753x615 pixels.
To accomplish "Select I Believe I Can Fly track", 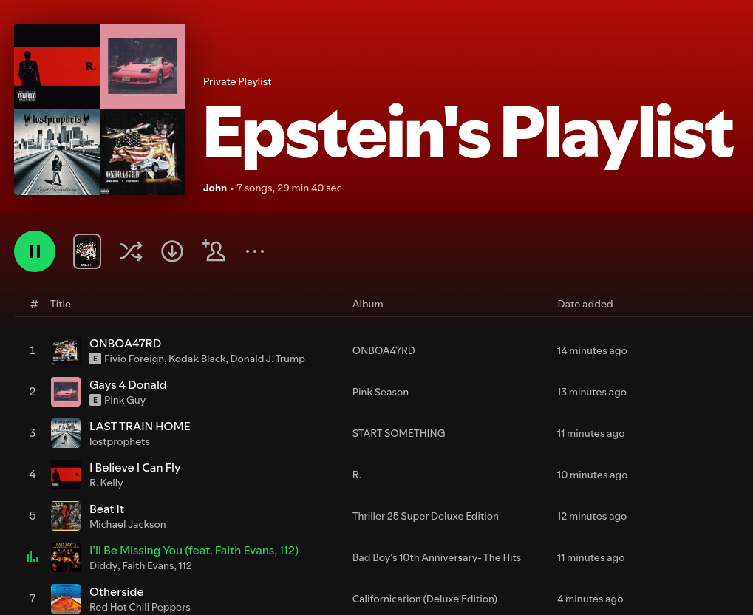I will click(x=135, y=467).
